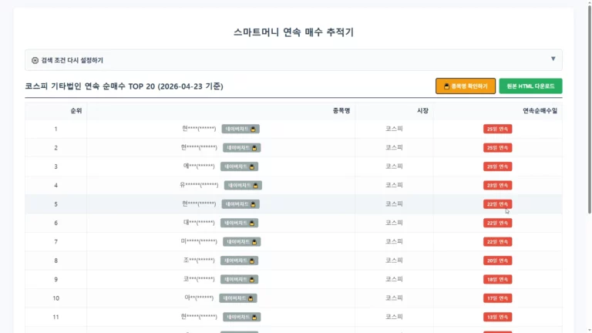592x333 pixels.
Task: Click the 17일 연속 badge in rank 10
Action: [x=498, y=298]
